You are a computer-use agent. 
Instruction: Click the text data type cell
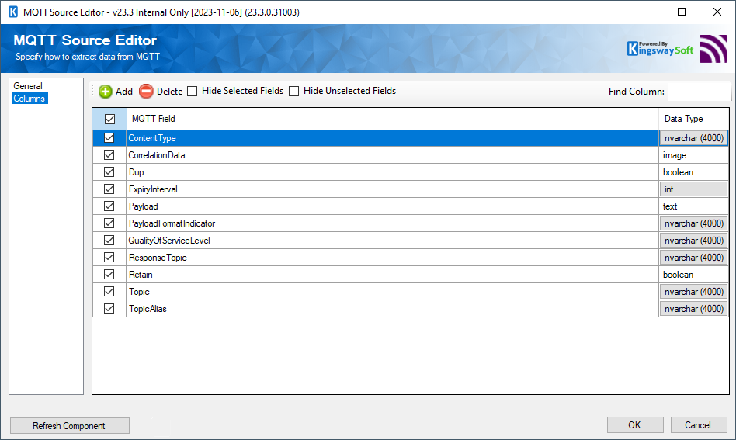click(x=694, y=206)
